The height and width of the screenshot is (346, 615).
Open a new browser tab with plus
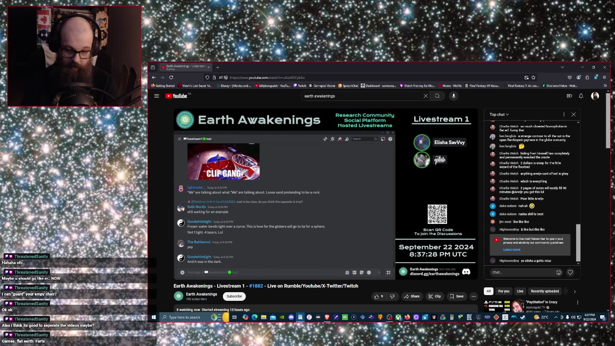[217, 67]
